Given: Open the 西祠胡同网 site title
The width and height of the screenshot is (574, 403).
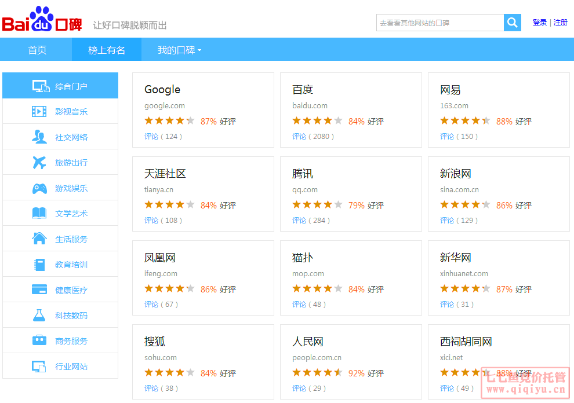Looking at the screenshot, I should pyautogui.click(x=466, y=341).
